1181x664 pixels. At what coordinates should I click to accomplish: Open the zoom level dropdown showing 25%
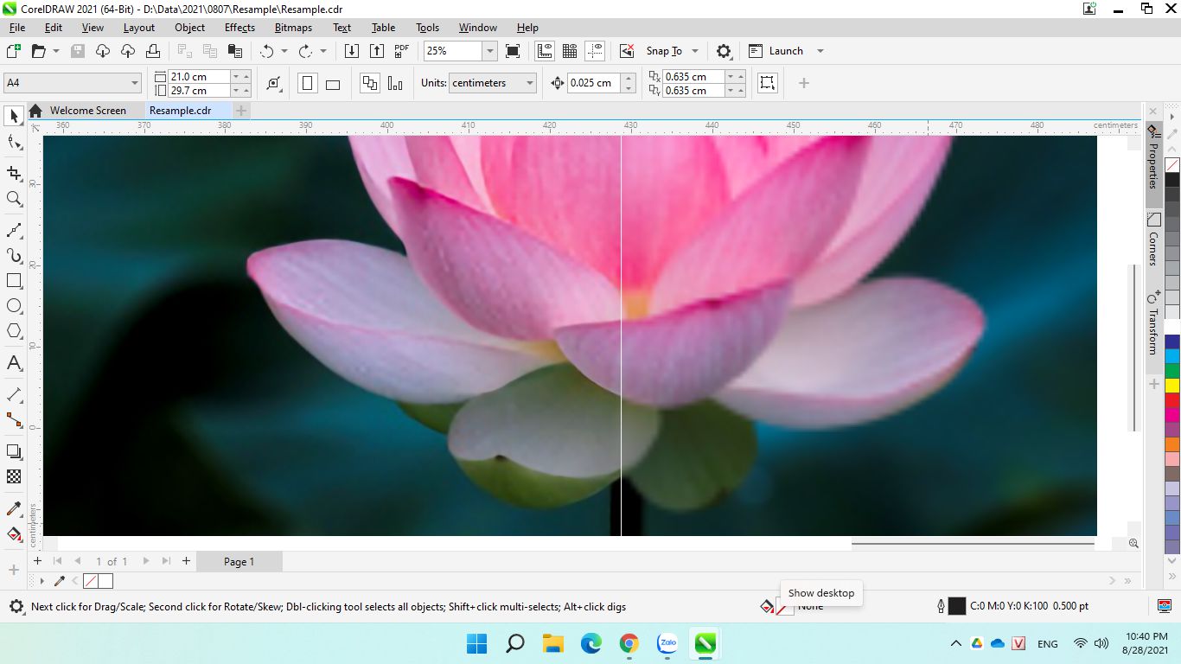[x=489, y=51]
